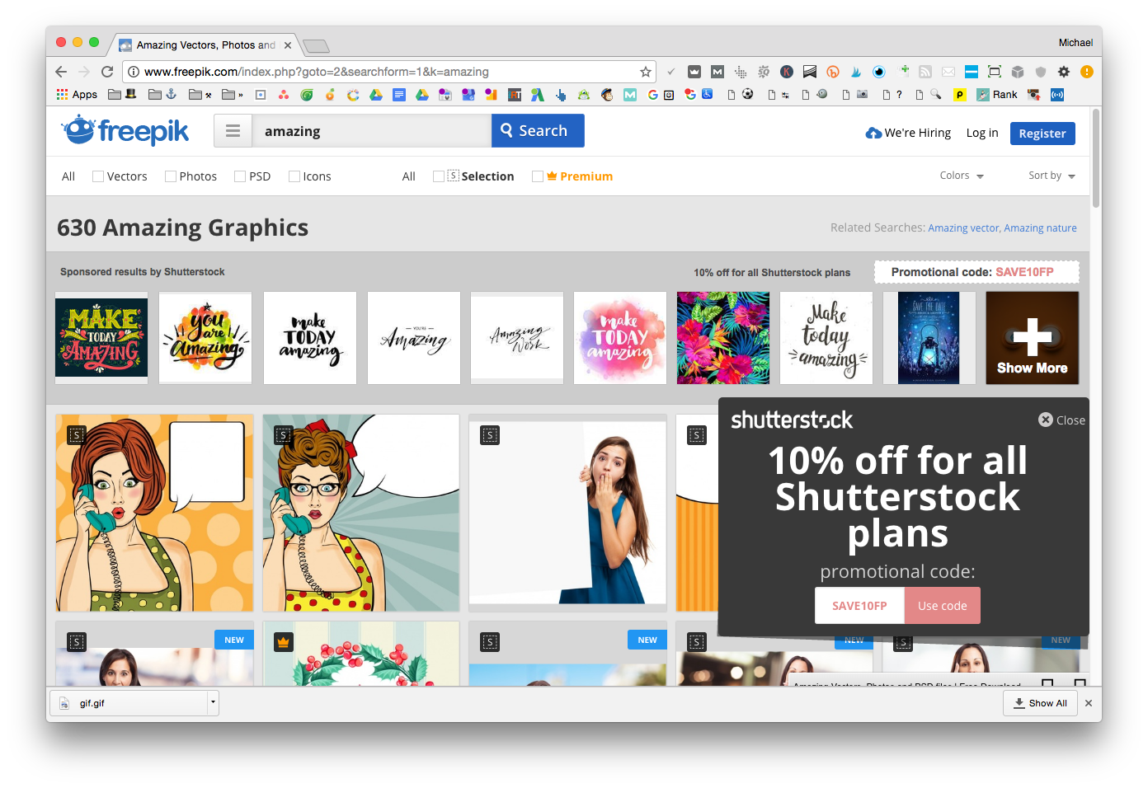Open the question mark bookmark

coord(893,95)
